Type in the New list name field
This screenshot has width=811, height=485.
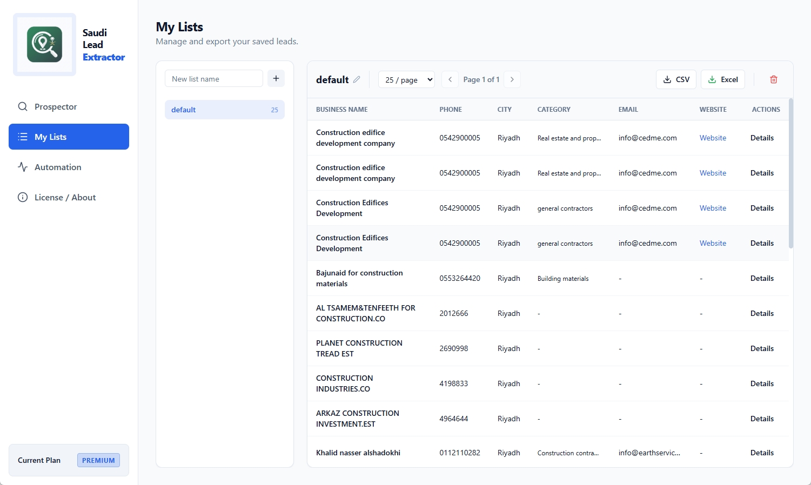click(213, 78)
